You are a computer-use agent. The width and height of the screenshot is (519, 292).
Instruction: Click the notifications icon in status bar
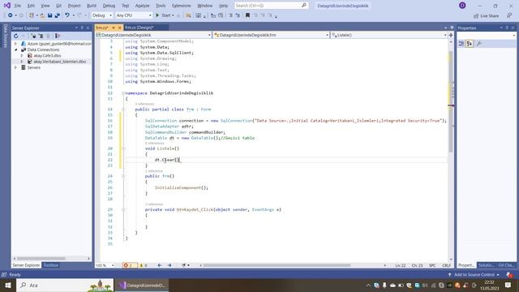coord(509,275)
